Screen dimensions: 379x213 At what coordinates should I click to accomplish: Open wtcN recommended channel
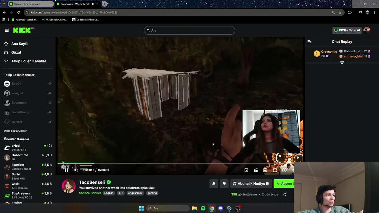pyautogui.click(x=28, y=185)
